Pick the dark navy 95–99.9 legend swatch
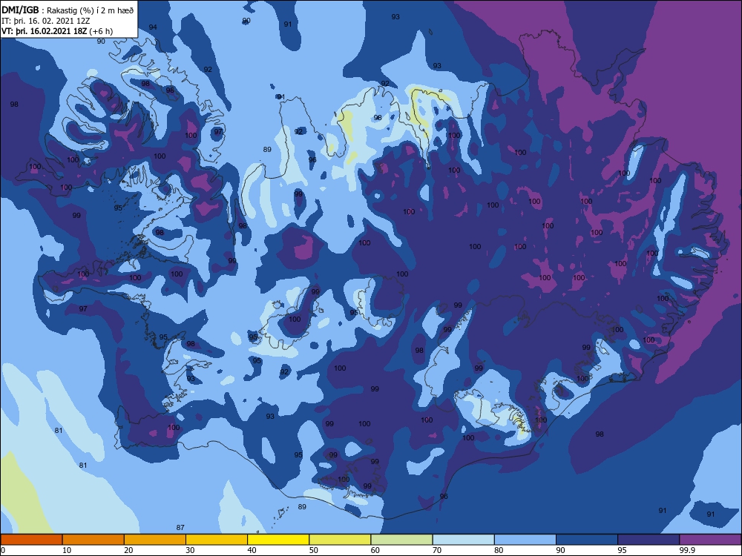742x556 pixels. tap(649, 540)
